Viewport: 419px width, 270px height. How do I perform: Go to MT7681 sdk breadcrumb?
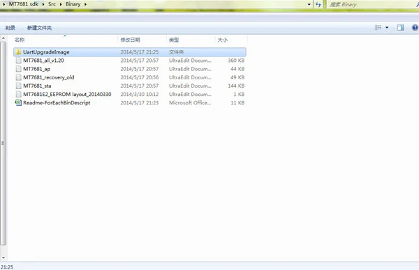pyautogui.click(x=24, y=4)
